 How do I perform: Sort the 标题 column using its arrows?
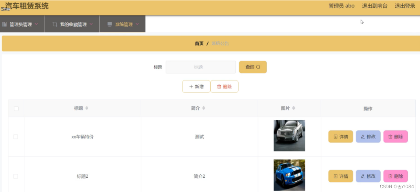click(x=87, y=108)
